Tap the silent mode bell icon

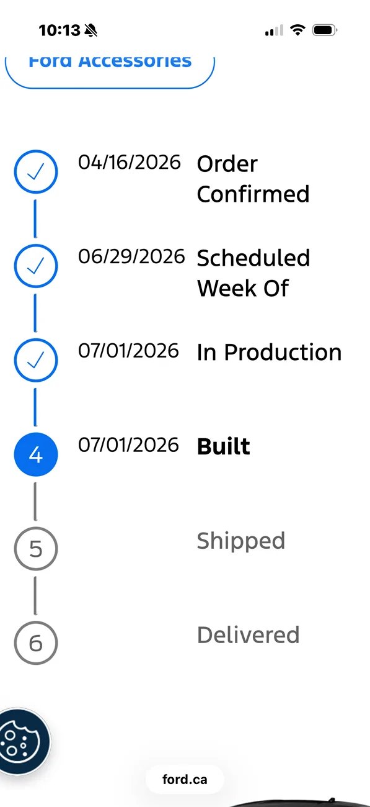pos(91,30)
